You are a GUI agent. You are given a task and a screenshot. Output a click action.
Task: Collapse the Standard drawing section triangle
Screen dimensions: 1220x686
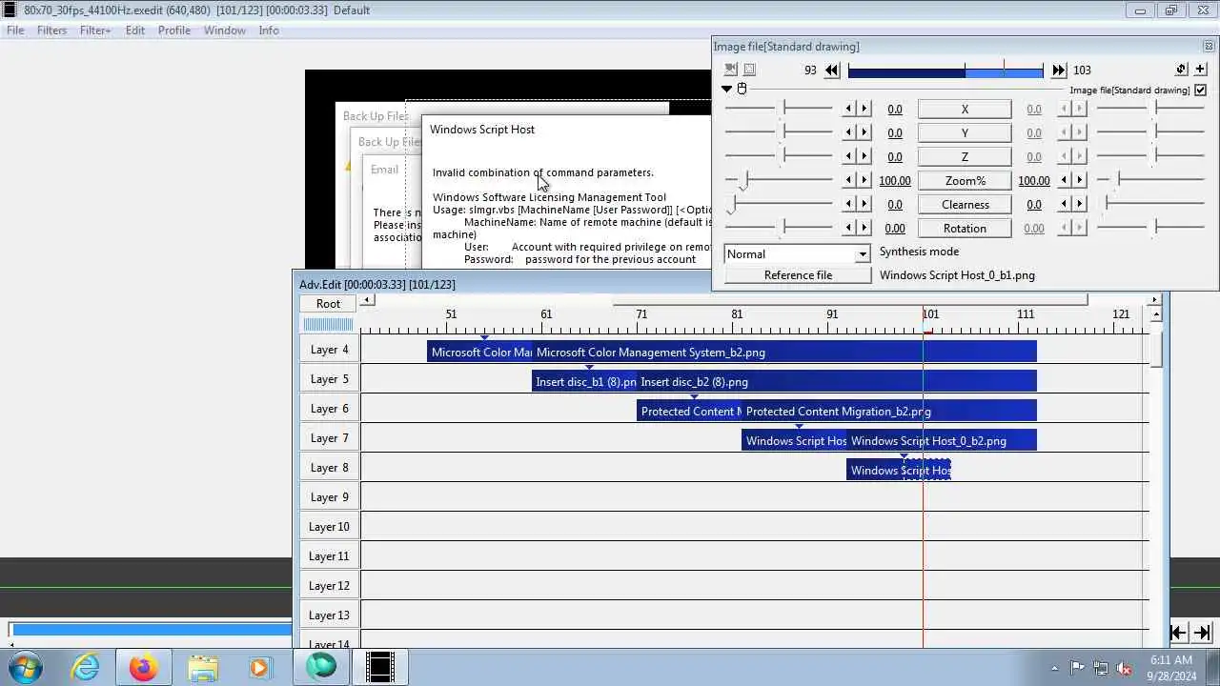(x=727, y=89)
